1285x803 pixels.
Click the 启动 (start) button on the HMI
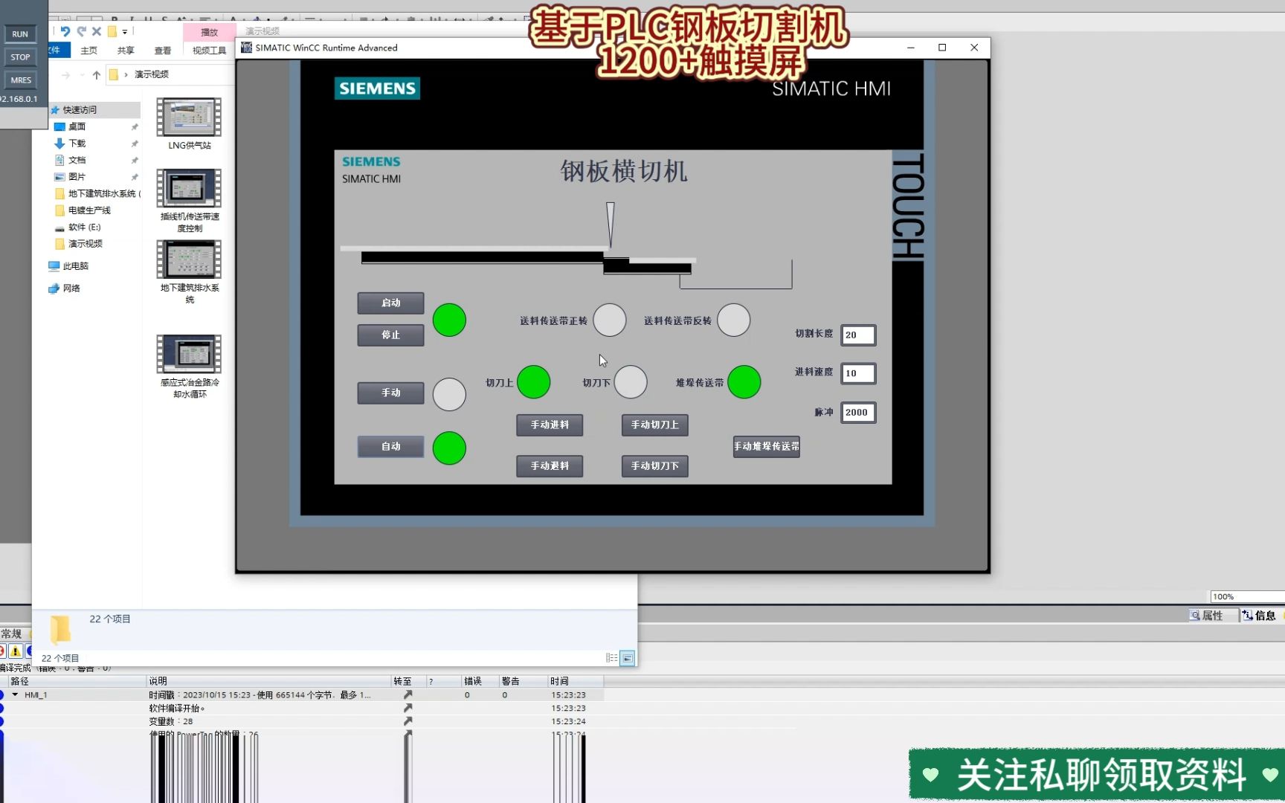[x=390, y=303]
